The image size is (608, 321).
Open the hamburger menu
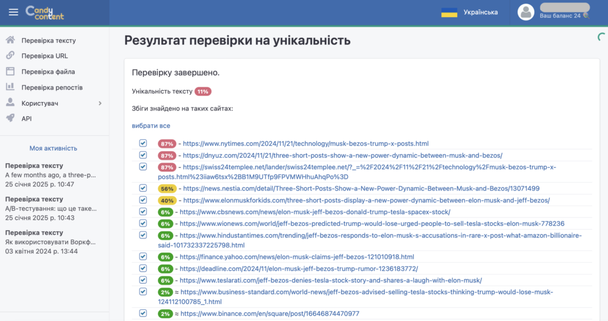coord(14,12)
